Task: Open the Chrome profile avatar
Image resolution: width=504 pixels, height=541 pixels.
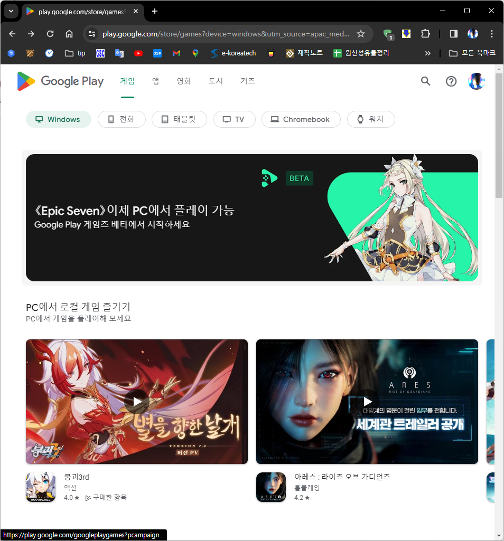Action: (472, 34)
